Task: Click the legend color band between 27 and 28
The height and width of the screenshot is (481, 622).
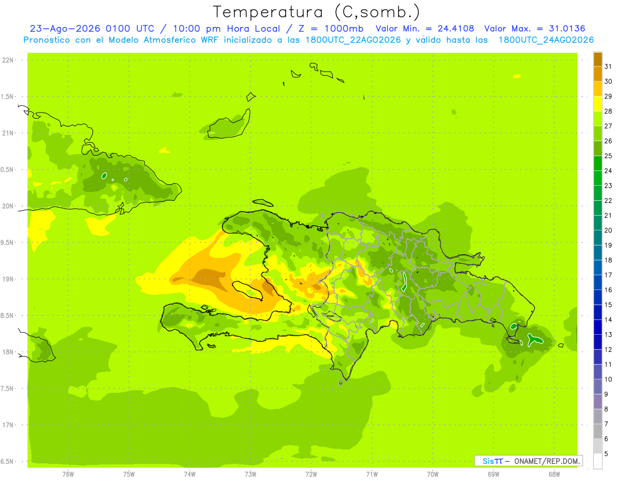Action: [598, 119]
